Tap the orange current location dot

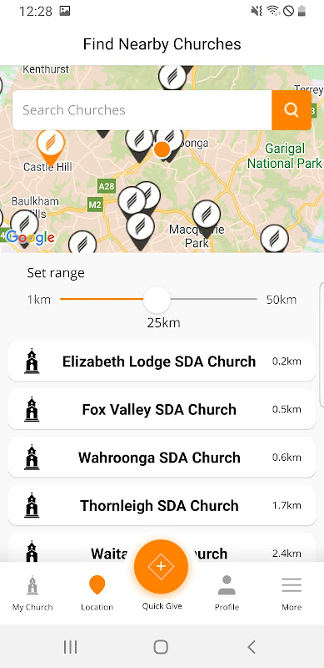pyautogui.click(x=162, y=149)
